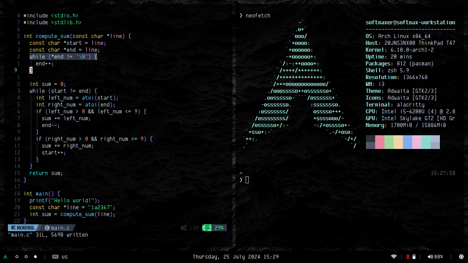Switch to the filled active workspace dot
Viewport: 468px width, 263px height.
(35, 256)
